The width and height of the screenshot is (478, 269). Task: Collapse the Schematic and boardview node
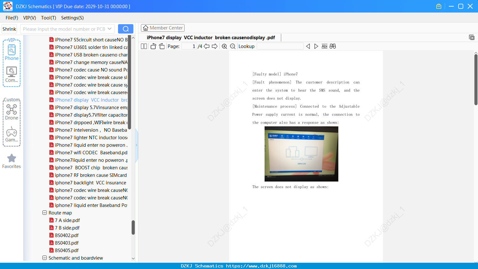(x=45, y=258)
